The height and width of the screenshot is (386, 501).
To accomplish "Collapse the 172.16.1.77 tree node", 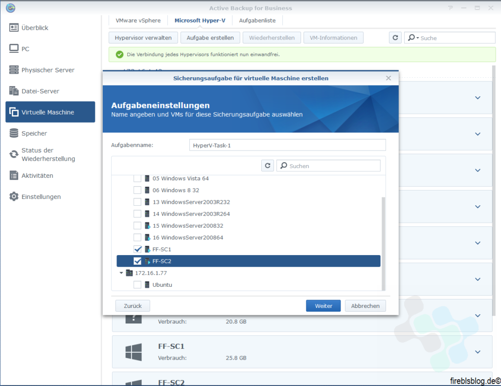I will coord(121,273).
